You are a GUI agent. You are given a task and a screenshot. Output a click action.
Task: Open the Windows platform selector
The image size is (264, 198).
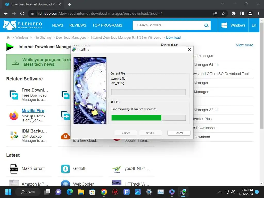point(233,25)
